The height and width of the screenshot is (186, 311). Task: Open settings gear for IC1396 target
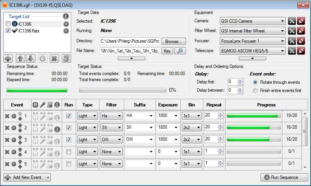pos(66,24)
